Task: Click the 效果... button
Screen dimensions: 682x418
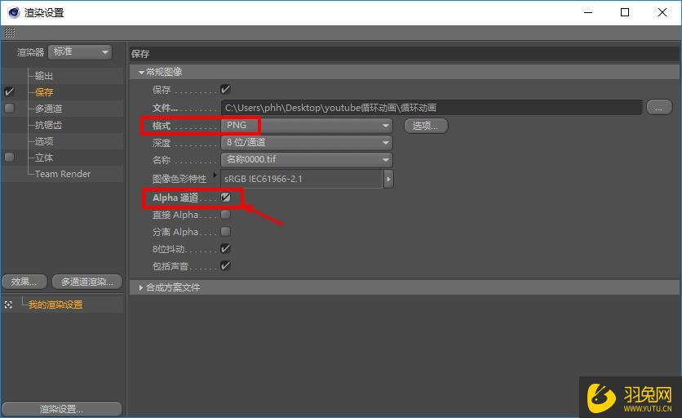Action: pyautogui.click(x=24, y=282)
